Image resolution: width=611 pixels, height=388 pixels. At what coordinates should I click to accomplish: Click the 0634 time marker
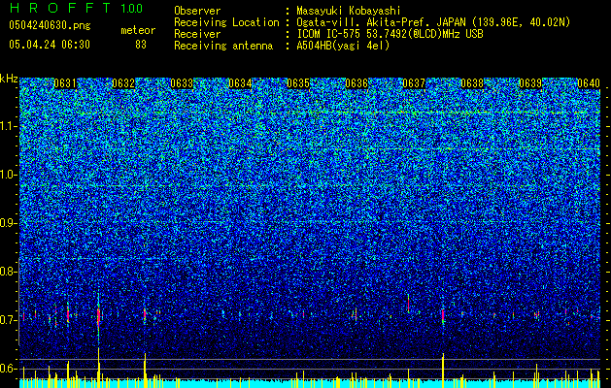pyautogui.click(x=240, y=83)
